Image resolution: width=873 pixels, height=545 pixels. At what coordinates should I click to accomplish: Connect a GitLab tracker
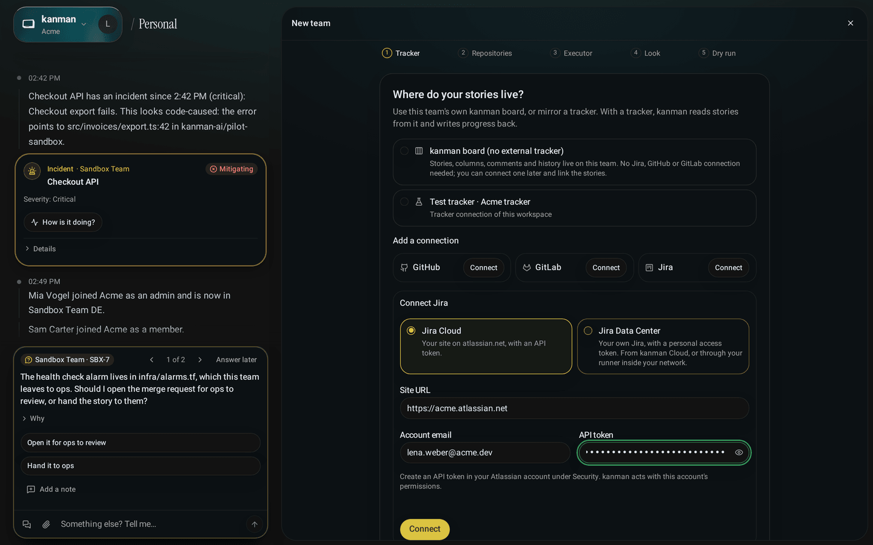click(606, 268)
